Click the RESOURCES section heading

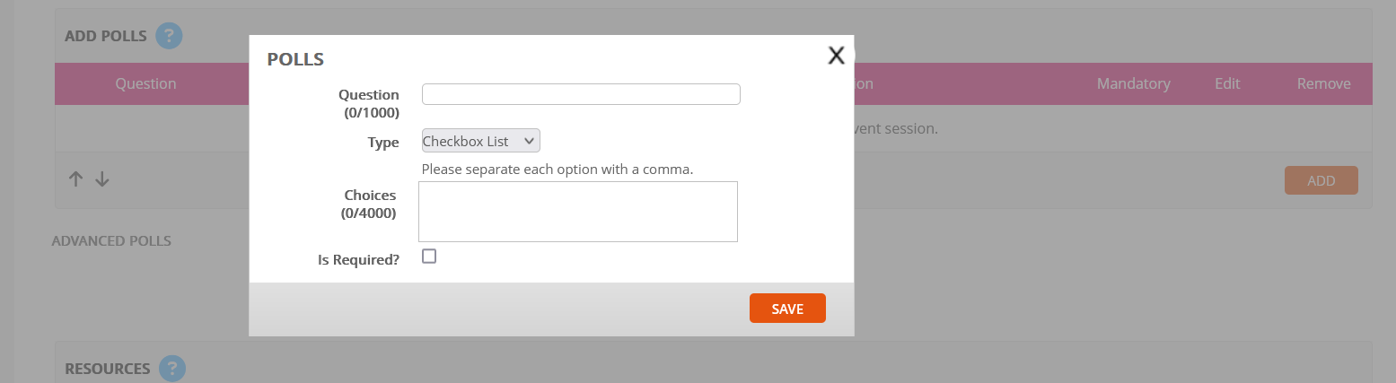coord(108,369)
